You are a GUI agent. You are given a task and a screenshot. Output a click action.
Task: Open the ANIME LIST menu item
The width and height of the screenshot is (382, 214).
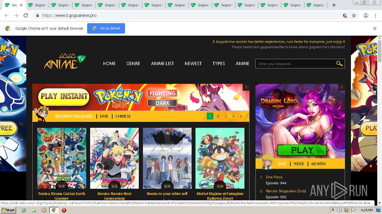pyautogui.click(x=162, y=64)
